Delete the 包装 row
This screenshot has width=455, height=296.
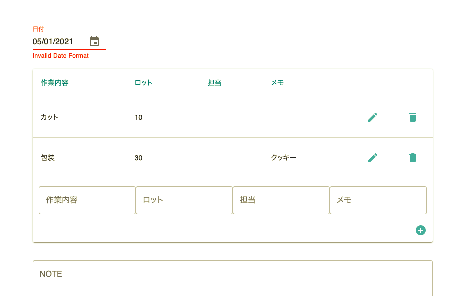[x=412, y=158]
